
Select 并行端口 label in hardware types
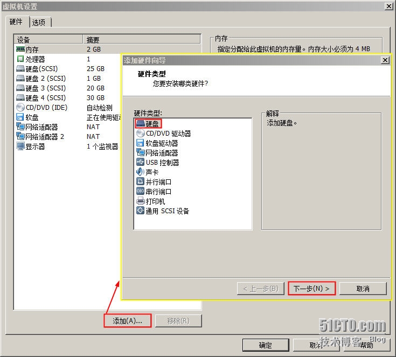158,182
